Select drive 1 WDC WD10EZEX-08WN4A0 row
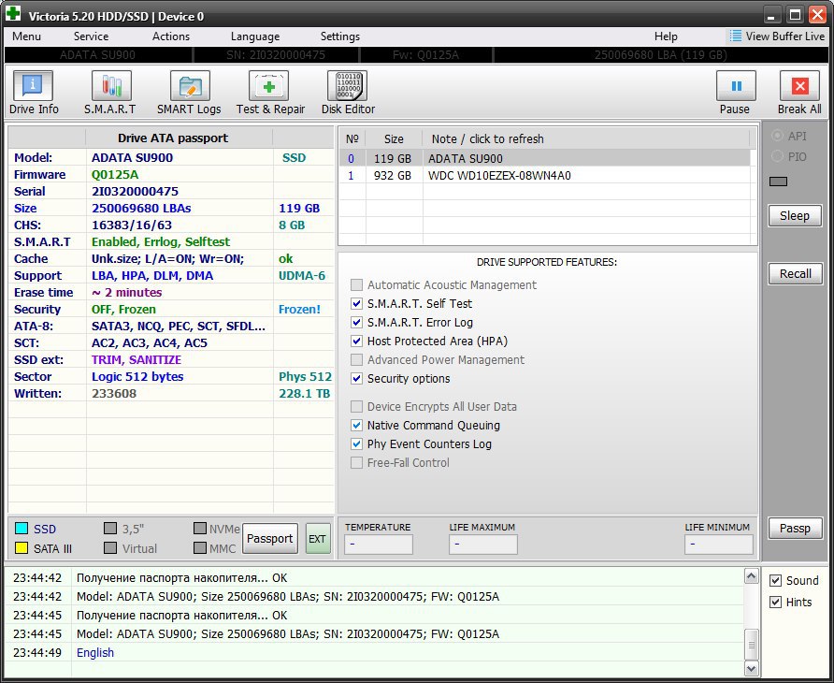The height and width of the screenshot is (683, 834). click(545, 176)
